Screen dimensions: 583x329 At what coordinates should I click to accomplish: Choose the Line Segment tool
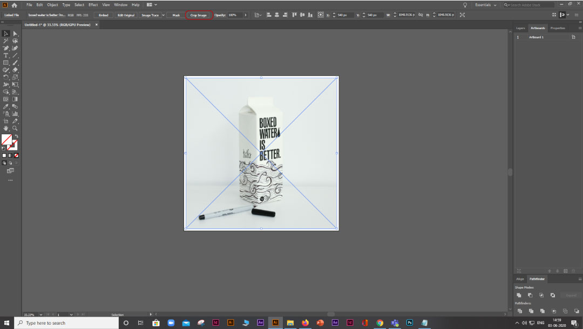coord(15,56)
